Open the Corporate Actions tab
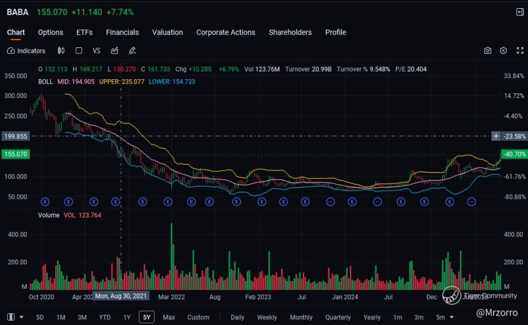The width and height of the screenshot is (528, 325). click(226, 32)
